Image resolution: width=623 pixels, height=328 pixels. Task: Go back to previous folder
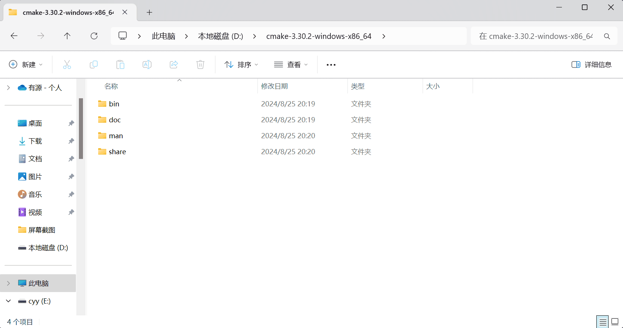14,36
